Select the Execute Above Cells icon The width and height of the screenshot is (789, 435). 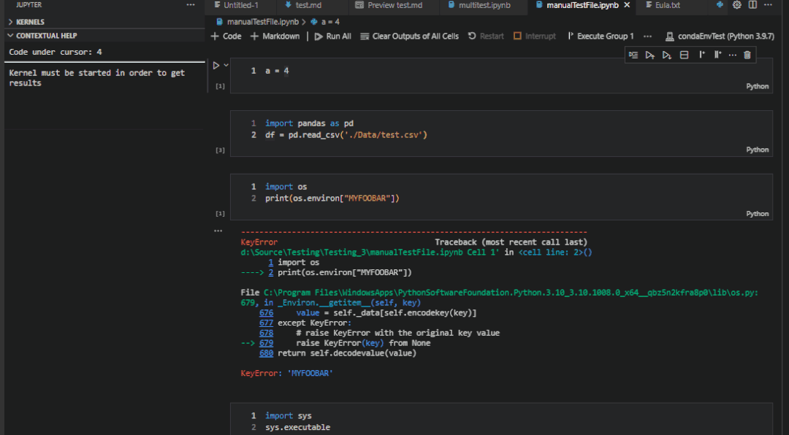pos(650,54)
